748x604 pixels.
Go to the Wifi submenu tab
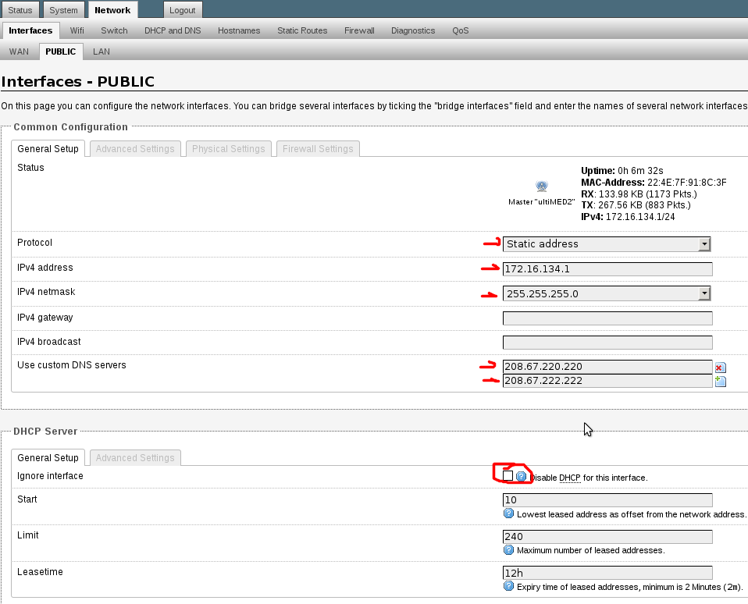pyautogui.click(x=77, y=30)
